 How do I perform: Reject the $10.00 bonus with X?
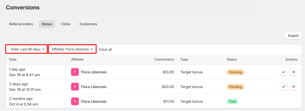[x=294, y=72]
